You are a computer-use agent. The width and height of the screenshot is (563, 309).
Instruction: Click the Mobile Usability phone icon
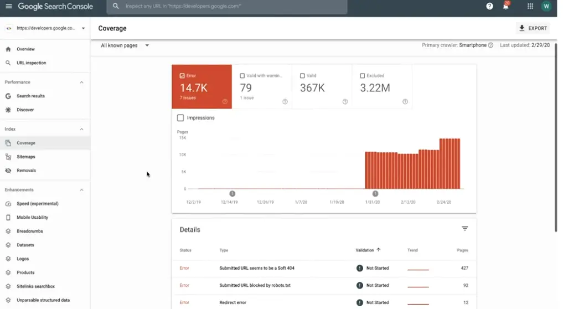pyautogui.click(x=8, y=218)
